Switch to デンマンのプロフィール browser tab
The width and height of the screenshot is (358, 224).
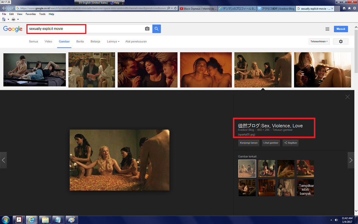pyautogui.click(x=237, y=9)
